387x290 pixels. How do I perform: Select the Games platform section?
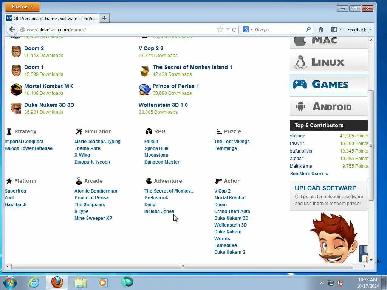pyautogui.click(x=329, y=84)
